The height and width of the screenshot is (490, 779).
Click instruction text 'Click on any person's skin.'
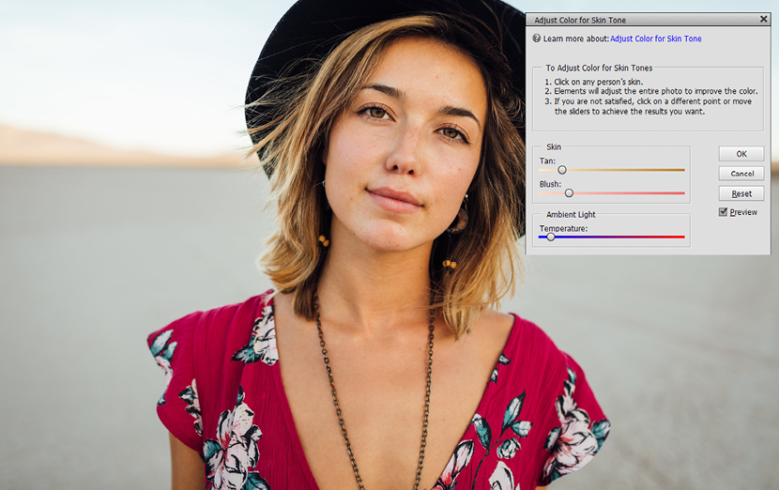tap(598, 82)
